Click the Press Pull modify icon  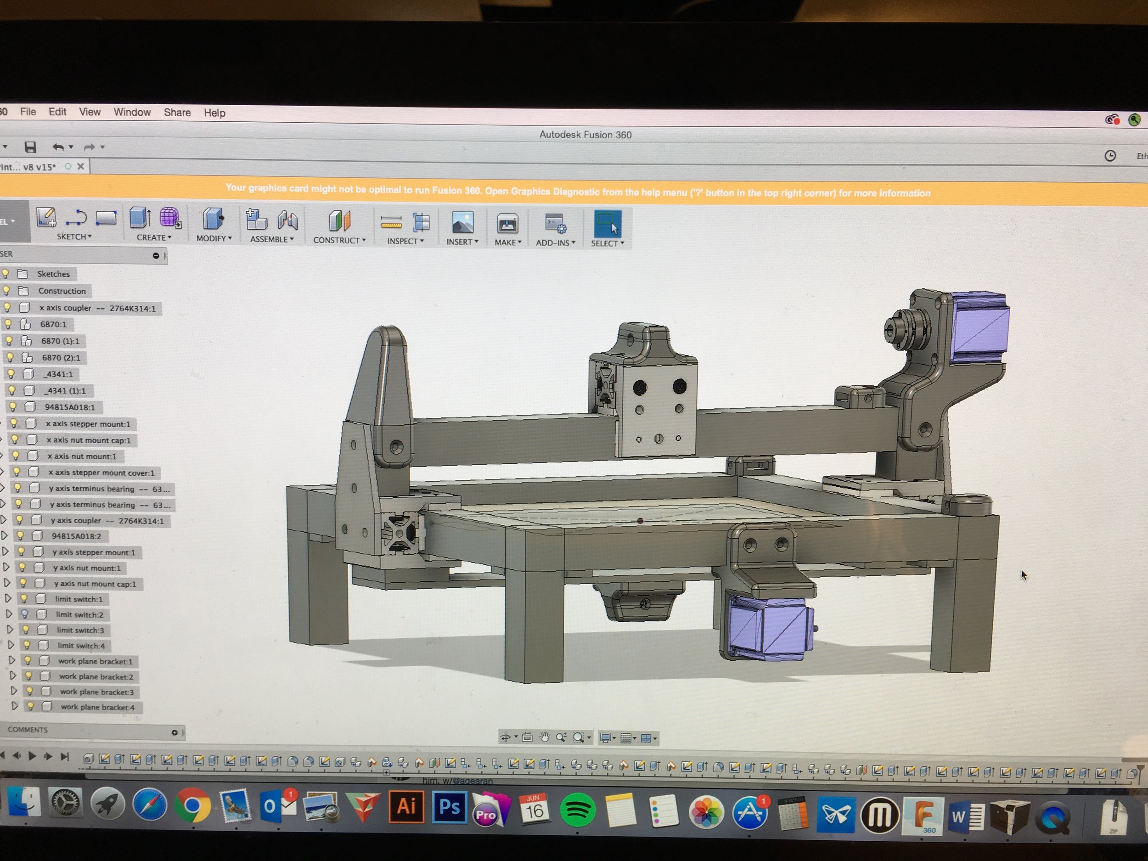coord(213,219)
